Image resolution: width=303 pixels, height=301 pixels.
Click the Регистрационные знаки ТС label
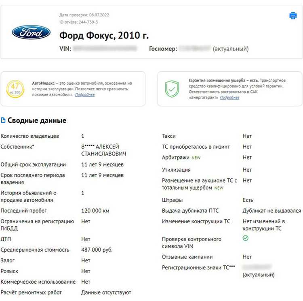(198, 267)
